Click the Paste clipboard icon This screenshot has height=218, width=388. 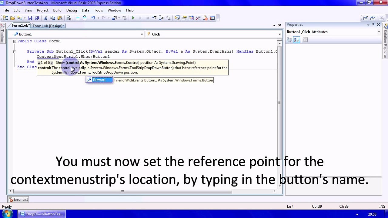tap(60, 18)
